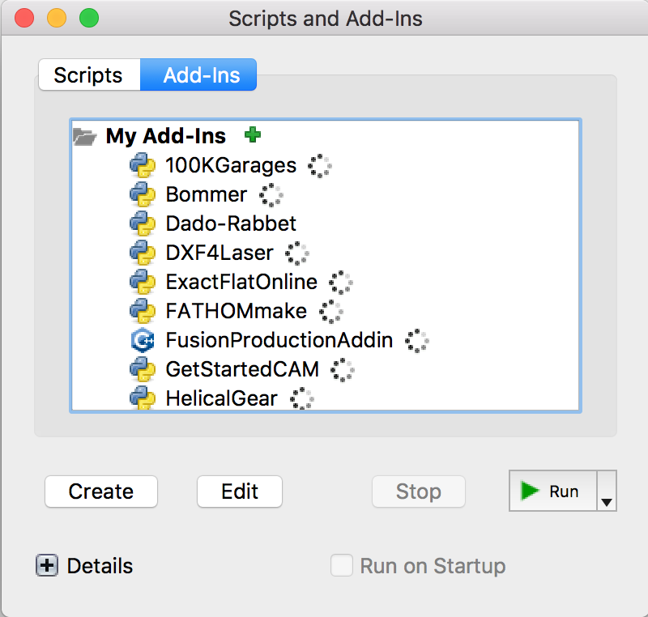The width and height of the screenshot is (648, 617).
Task: Select the DXF4Laser add-in
Action: [220, 253]
